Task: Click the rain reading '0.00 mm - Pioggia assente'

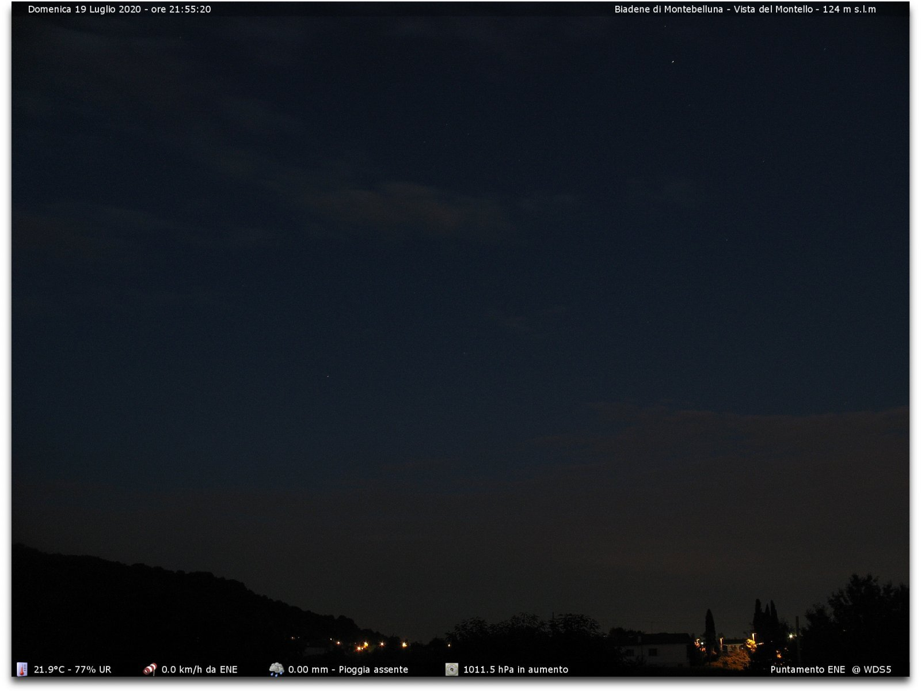Action: (x=348, y=670)
